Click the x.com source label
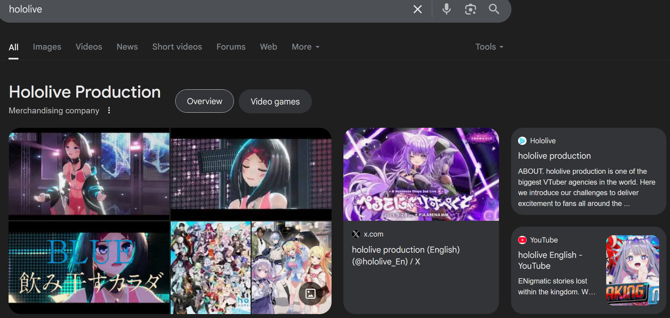This screenshot has height=318, width=670. (373, 234)
